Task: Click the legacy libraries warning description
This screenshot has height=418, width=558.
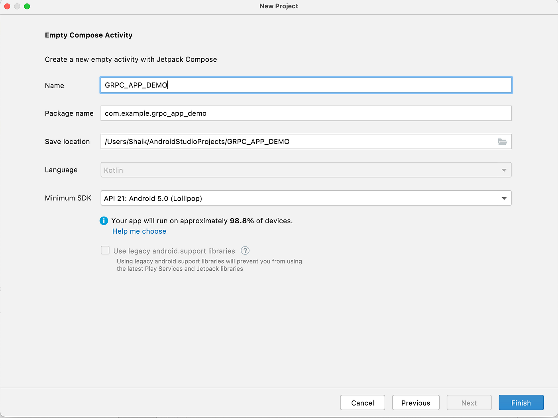Action: click(209, 265)
